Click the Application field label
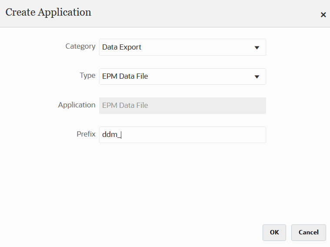 pos(77,105)
